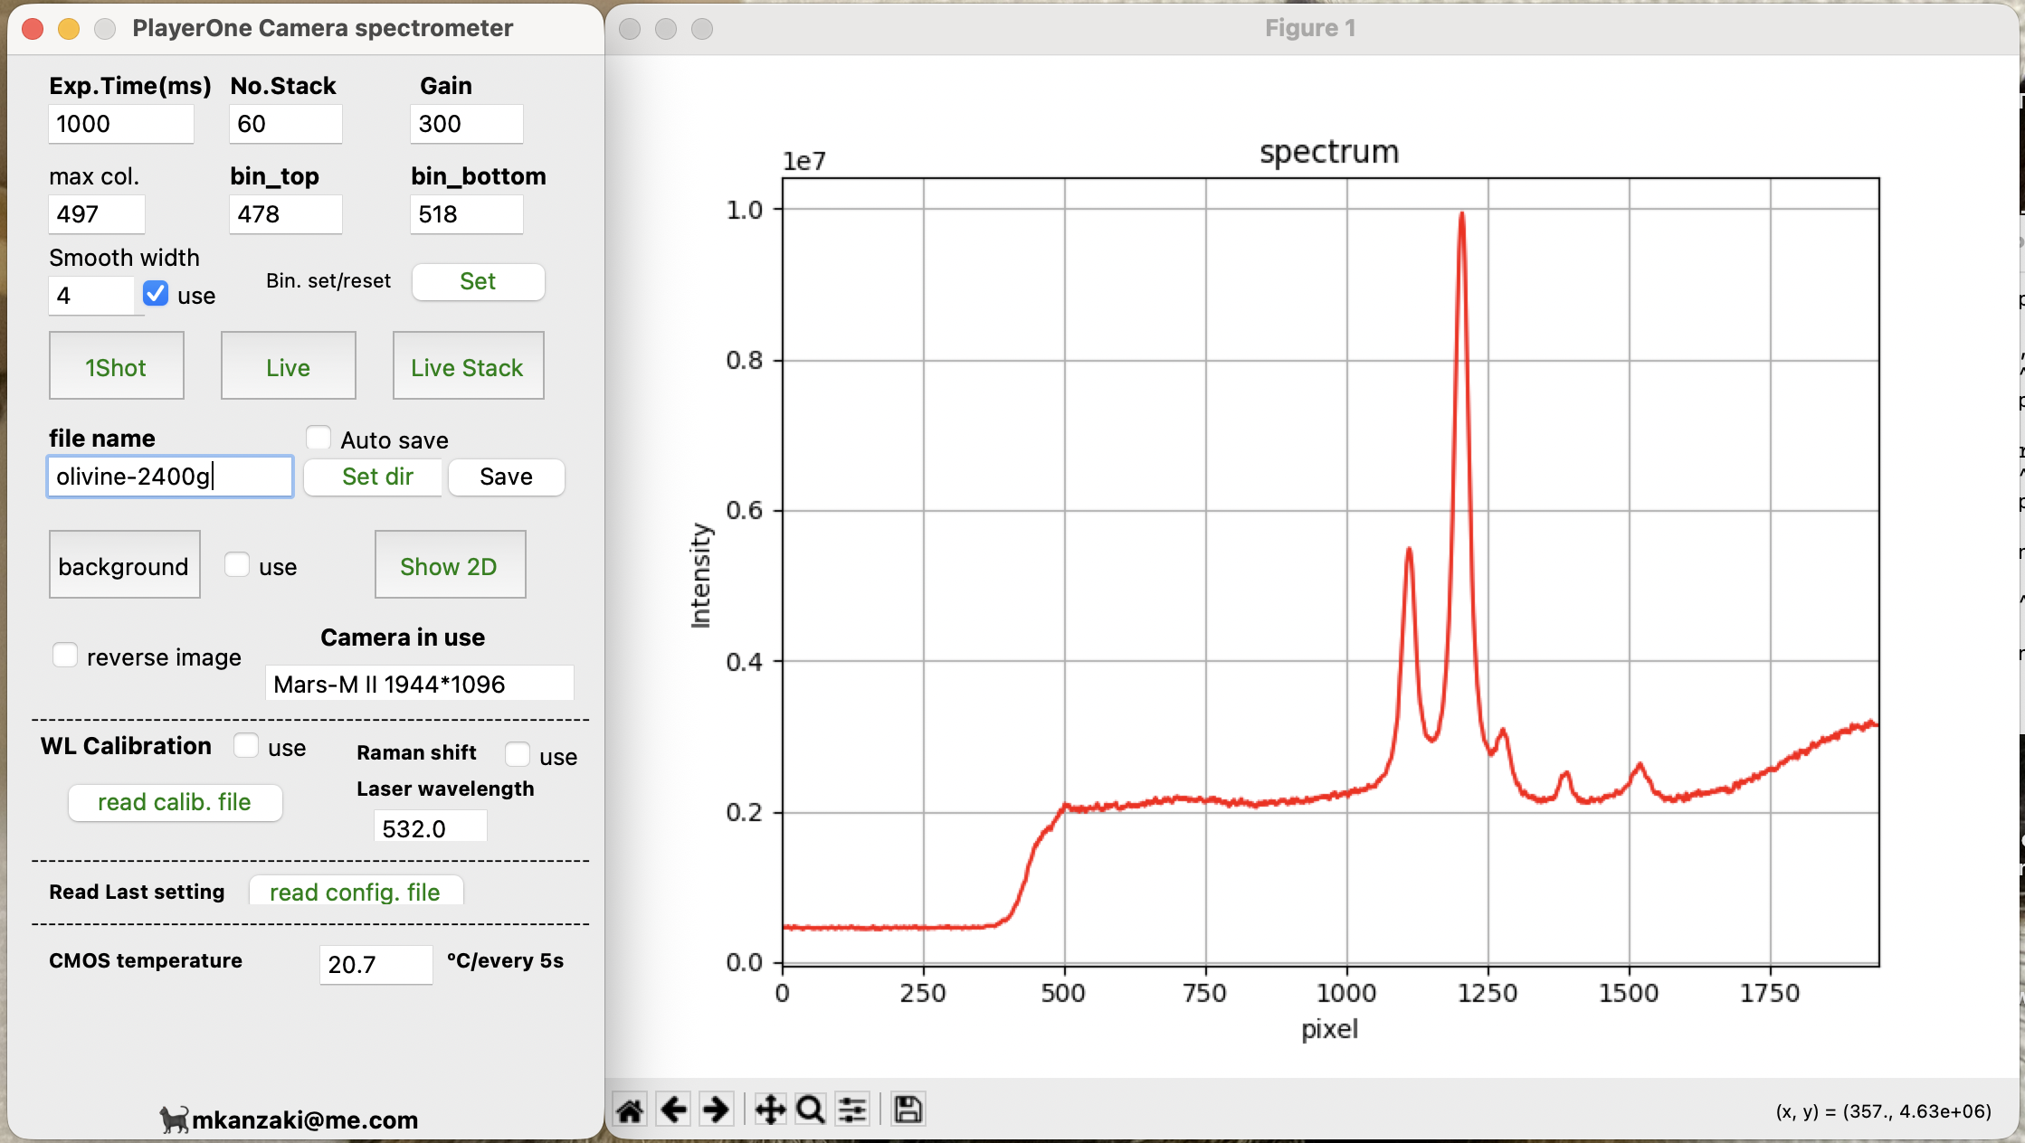Screen dimensions: 2025x1143
Task: Click the forward arrow in figure toolbar
Action: coord(716,1109)
